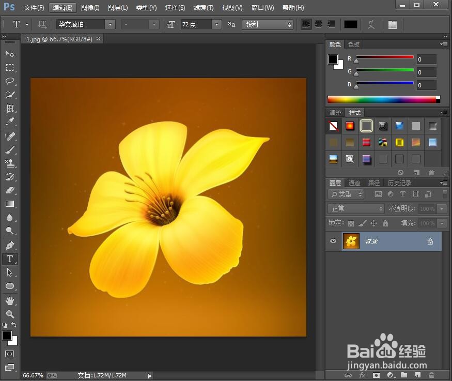Select the Dodge tool
The image size is (452, 381).
pos(10,231)
